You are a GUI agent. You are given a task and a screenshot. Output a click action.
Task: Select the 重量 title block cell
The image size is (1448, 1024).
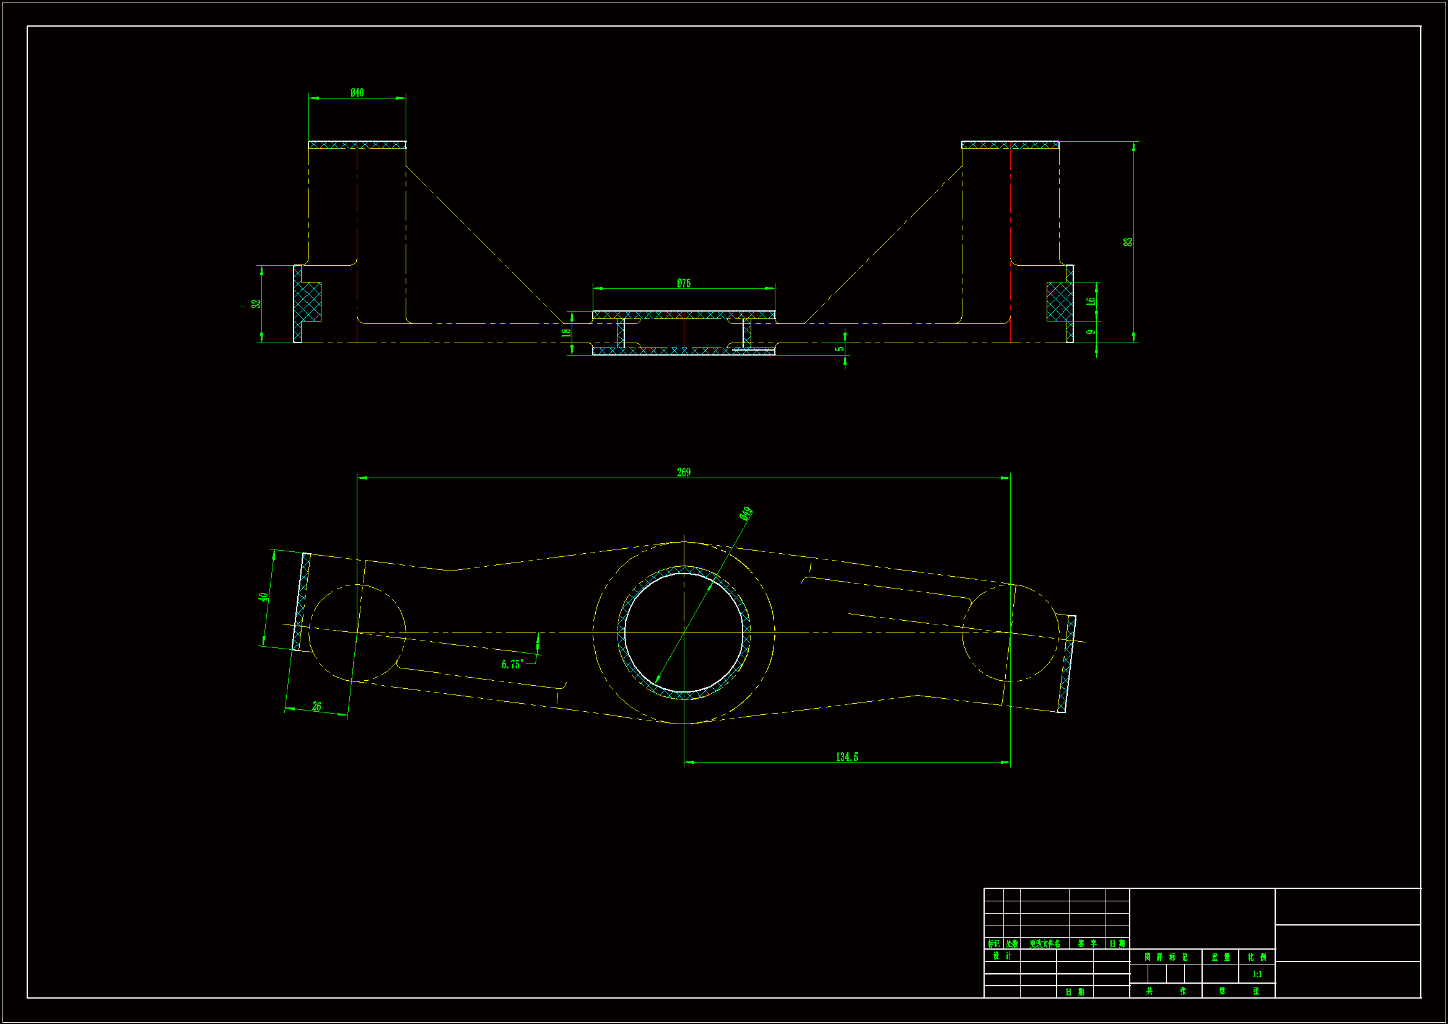tap(1220, 957)
